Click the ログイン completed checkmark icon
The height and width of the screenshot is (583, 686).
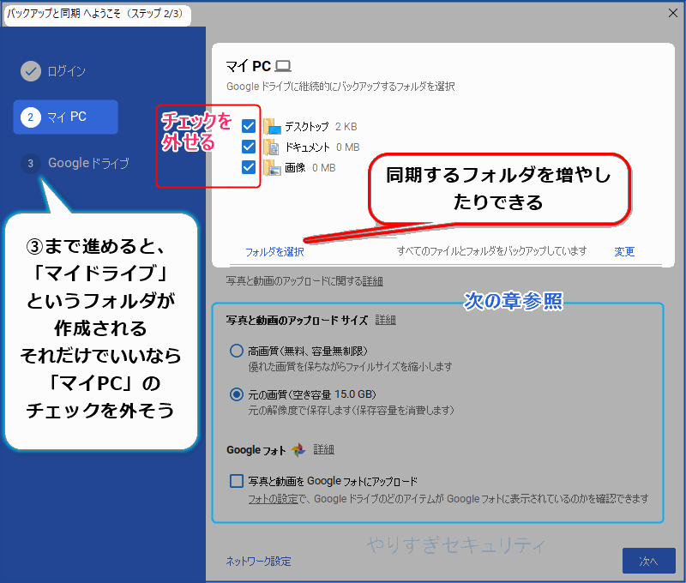pos(31,71)
